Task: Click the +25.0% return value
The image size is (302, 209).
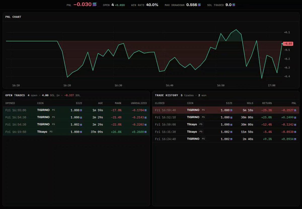Action: [x=267, y=117]
